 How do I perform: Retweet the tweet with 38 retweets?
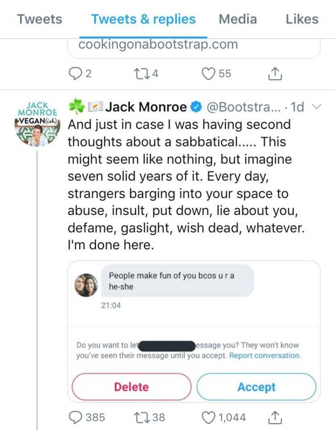[141, 418]
